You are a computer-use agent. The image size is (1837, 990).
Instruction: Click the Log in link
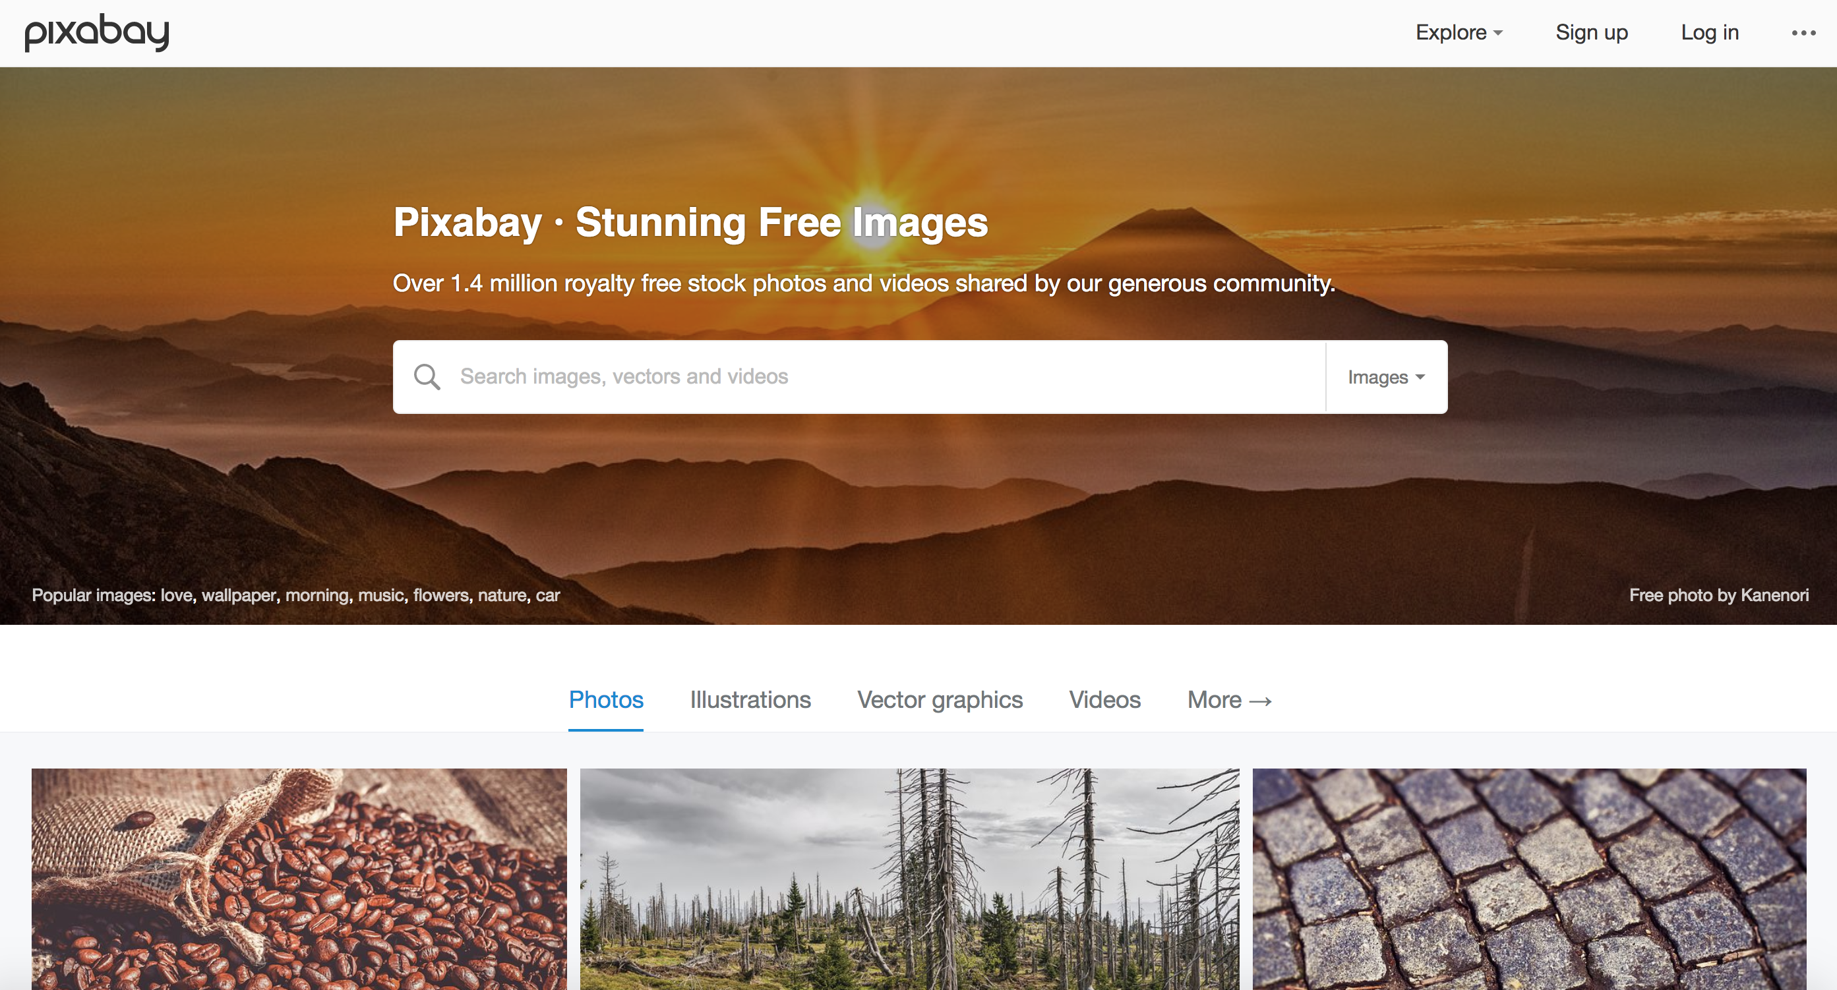(x=1710, y=33)
